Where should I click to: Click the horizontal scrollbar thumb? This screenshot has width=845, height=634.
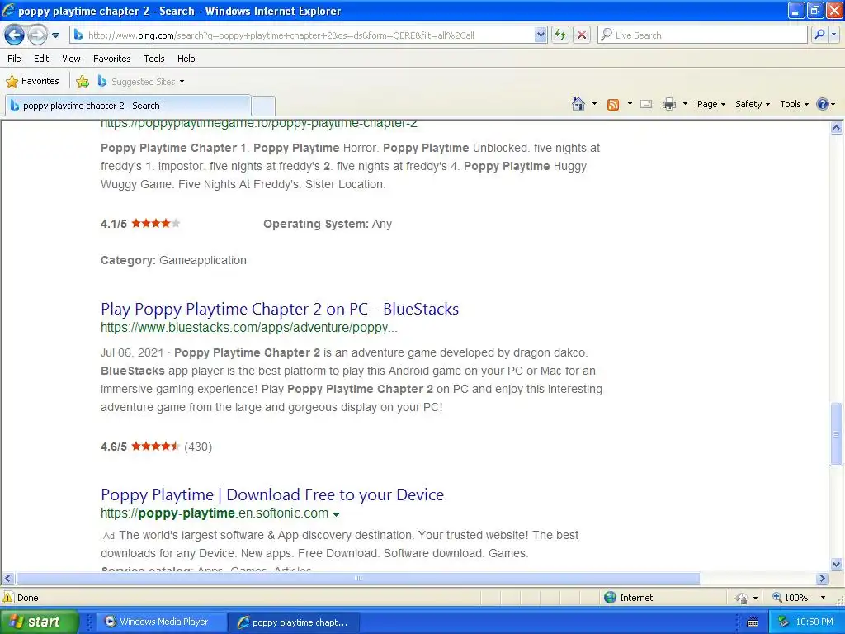[358, 579]
